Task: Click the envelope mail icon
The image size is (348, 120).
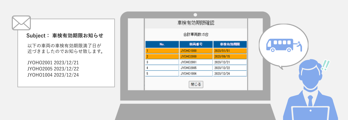Action: point(21,23)
